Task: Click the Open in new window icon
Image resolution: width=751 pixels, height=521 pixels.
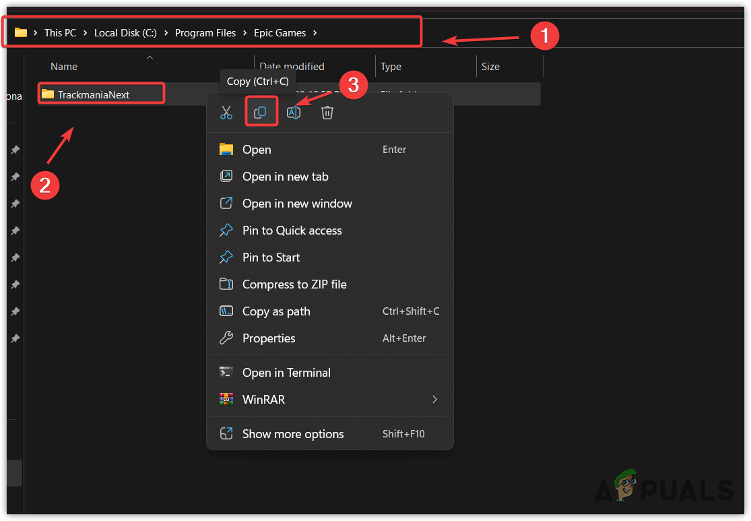Action: (x=226, y=204)
